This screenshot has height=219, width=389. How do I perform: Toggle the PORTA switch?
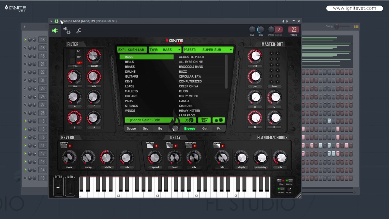click(x=290, y=181)
